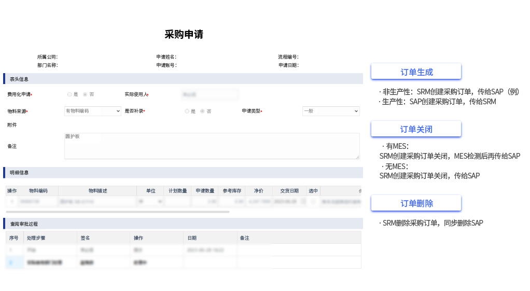Choose 是 for 是否补录
The image size is (530, 291).
pos(187,111)
